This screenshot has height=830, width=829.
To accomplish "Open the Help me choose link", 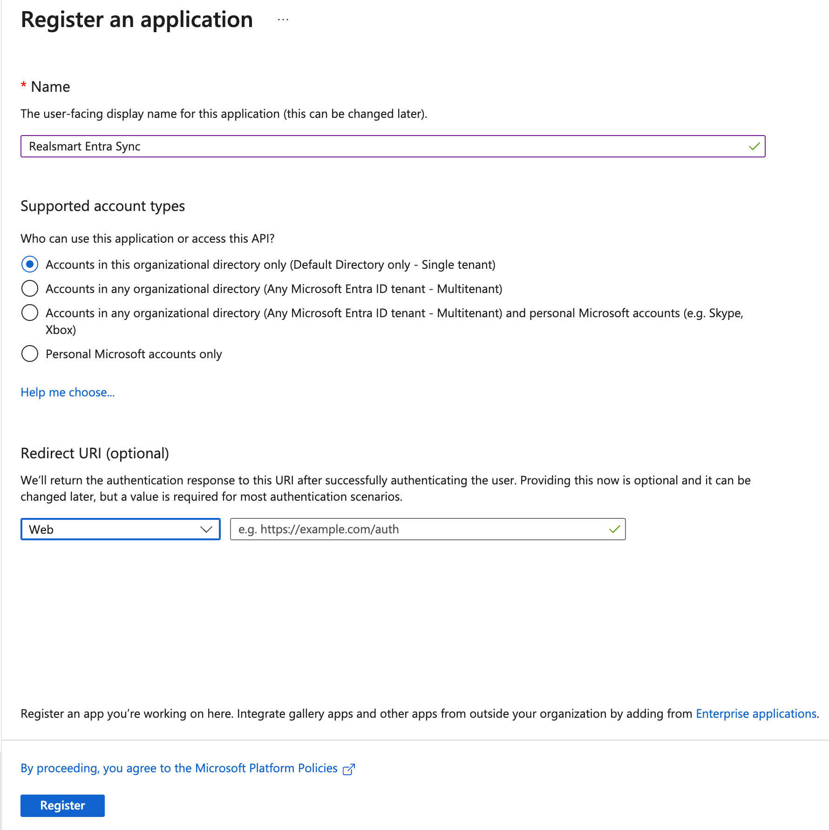I will (68, 393).
